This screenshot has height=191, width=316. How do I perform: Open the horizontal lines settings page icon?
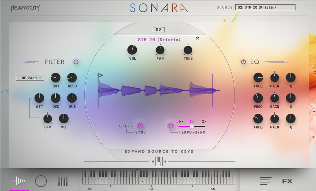pyautogui.click(x=266, y=181)
